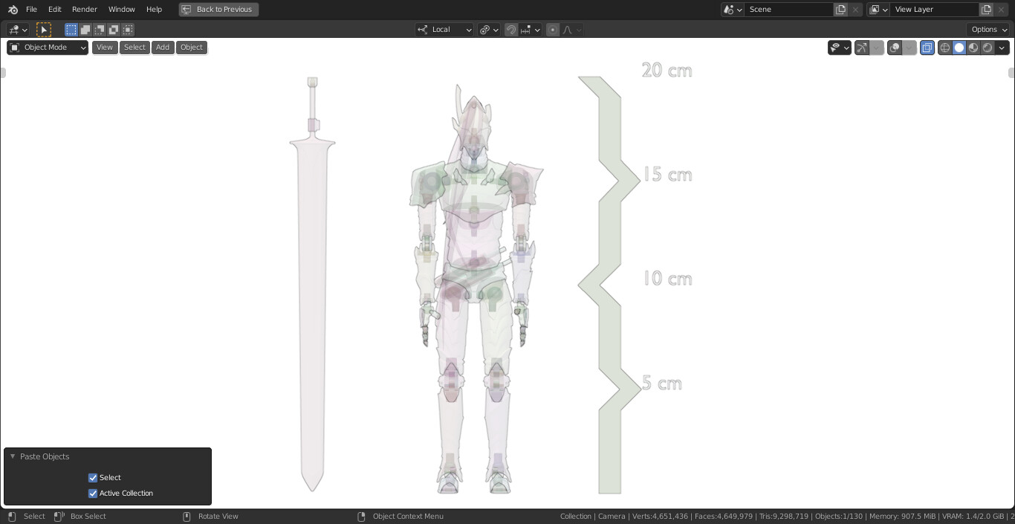This screenshot has width=1015, height=524.
Task: Open the Local transform orientation dropdown
Action: (444, 30)
